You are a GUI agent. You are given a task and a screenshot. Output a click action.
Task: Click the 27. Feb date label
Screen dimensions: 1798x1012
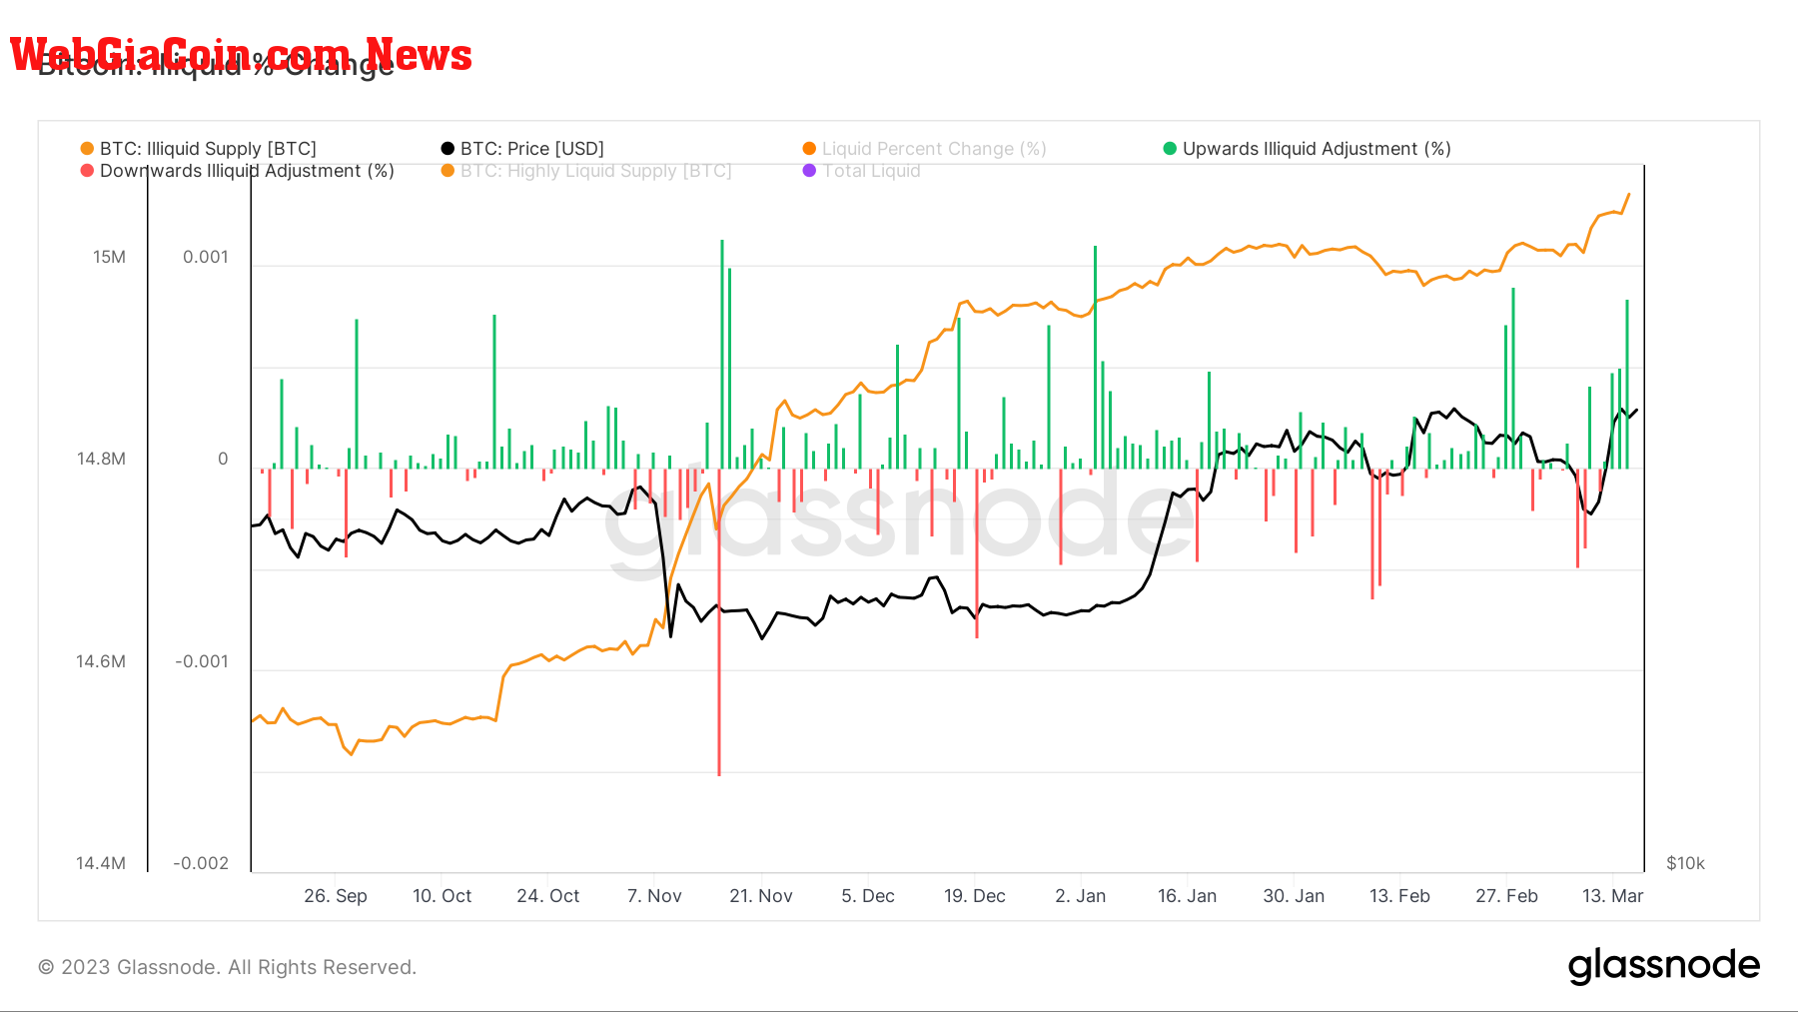[1506, 896]
